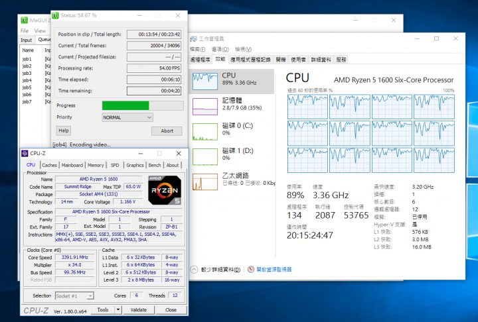Image resolution: width=478 pixels, height=322 pixels.
Task: Open the Priority NORMAL dropdown
Action: pyautogui.click(x=127, y=117)
